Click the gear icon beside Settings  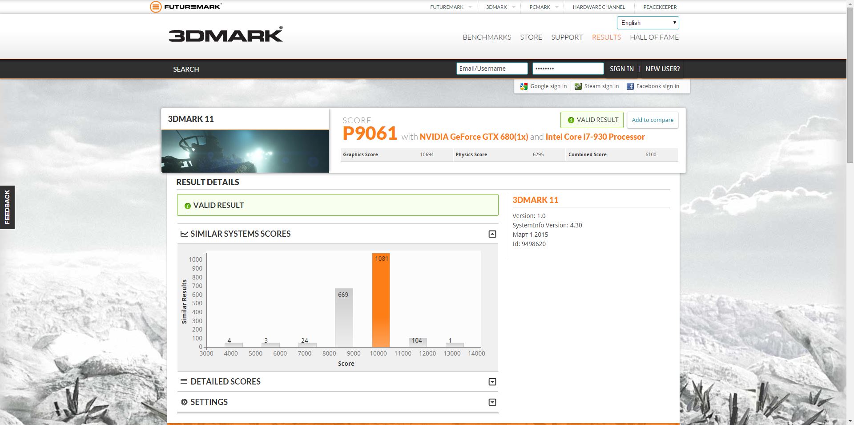[184, 402]
